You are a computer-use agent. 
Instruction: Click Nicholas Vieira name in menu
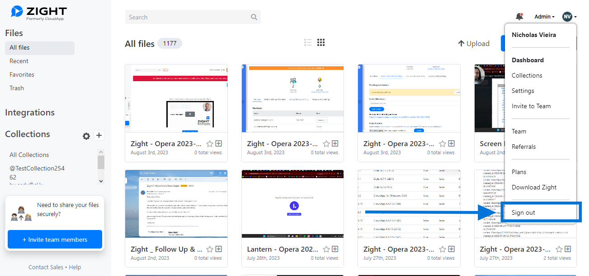click(534, 35)
